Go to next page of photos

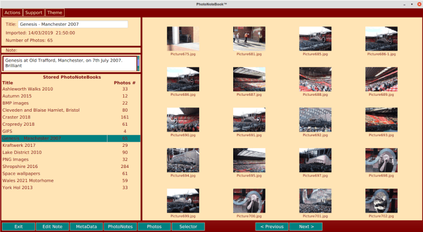pyautogui.click(x=306, y=227)
